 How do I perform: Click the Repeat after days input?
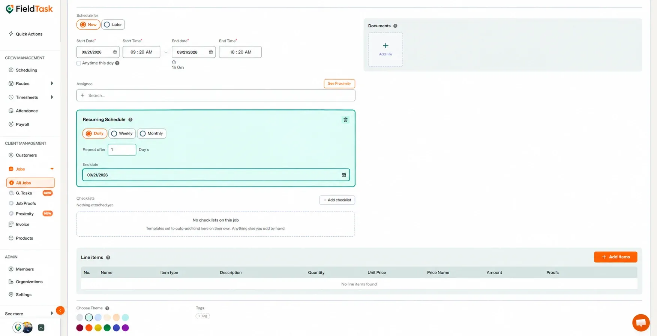pyautogui.click(x=122, y=149)
